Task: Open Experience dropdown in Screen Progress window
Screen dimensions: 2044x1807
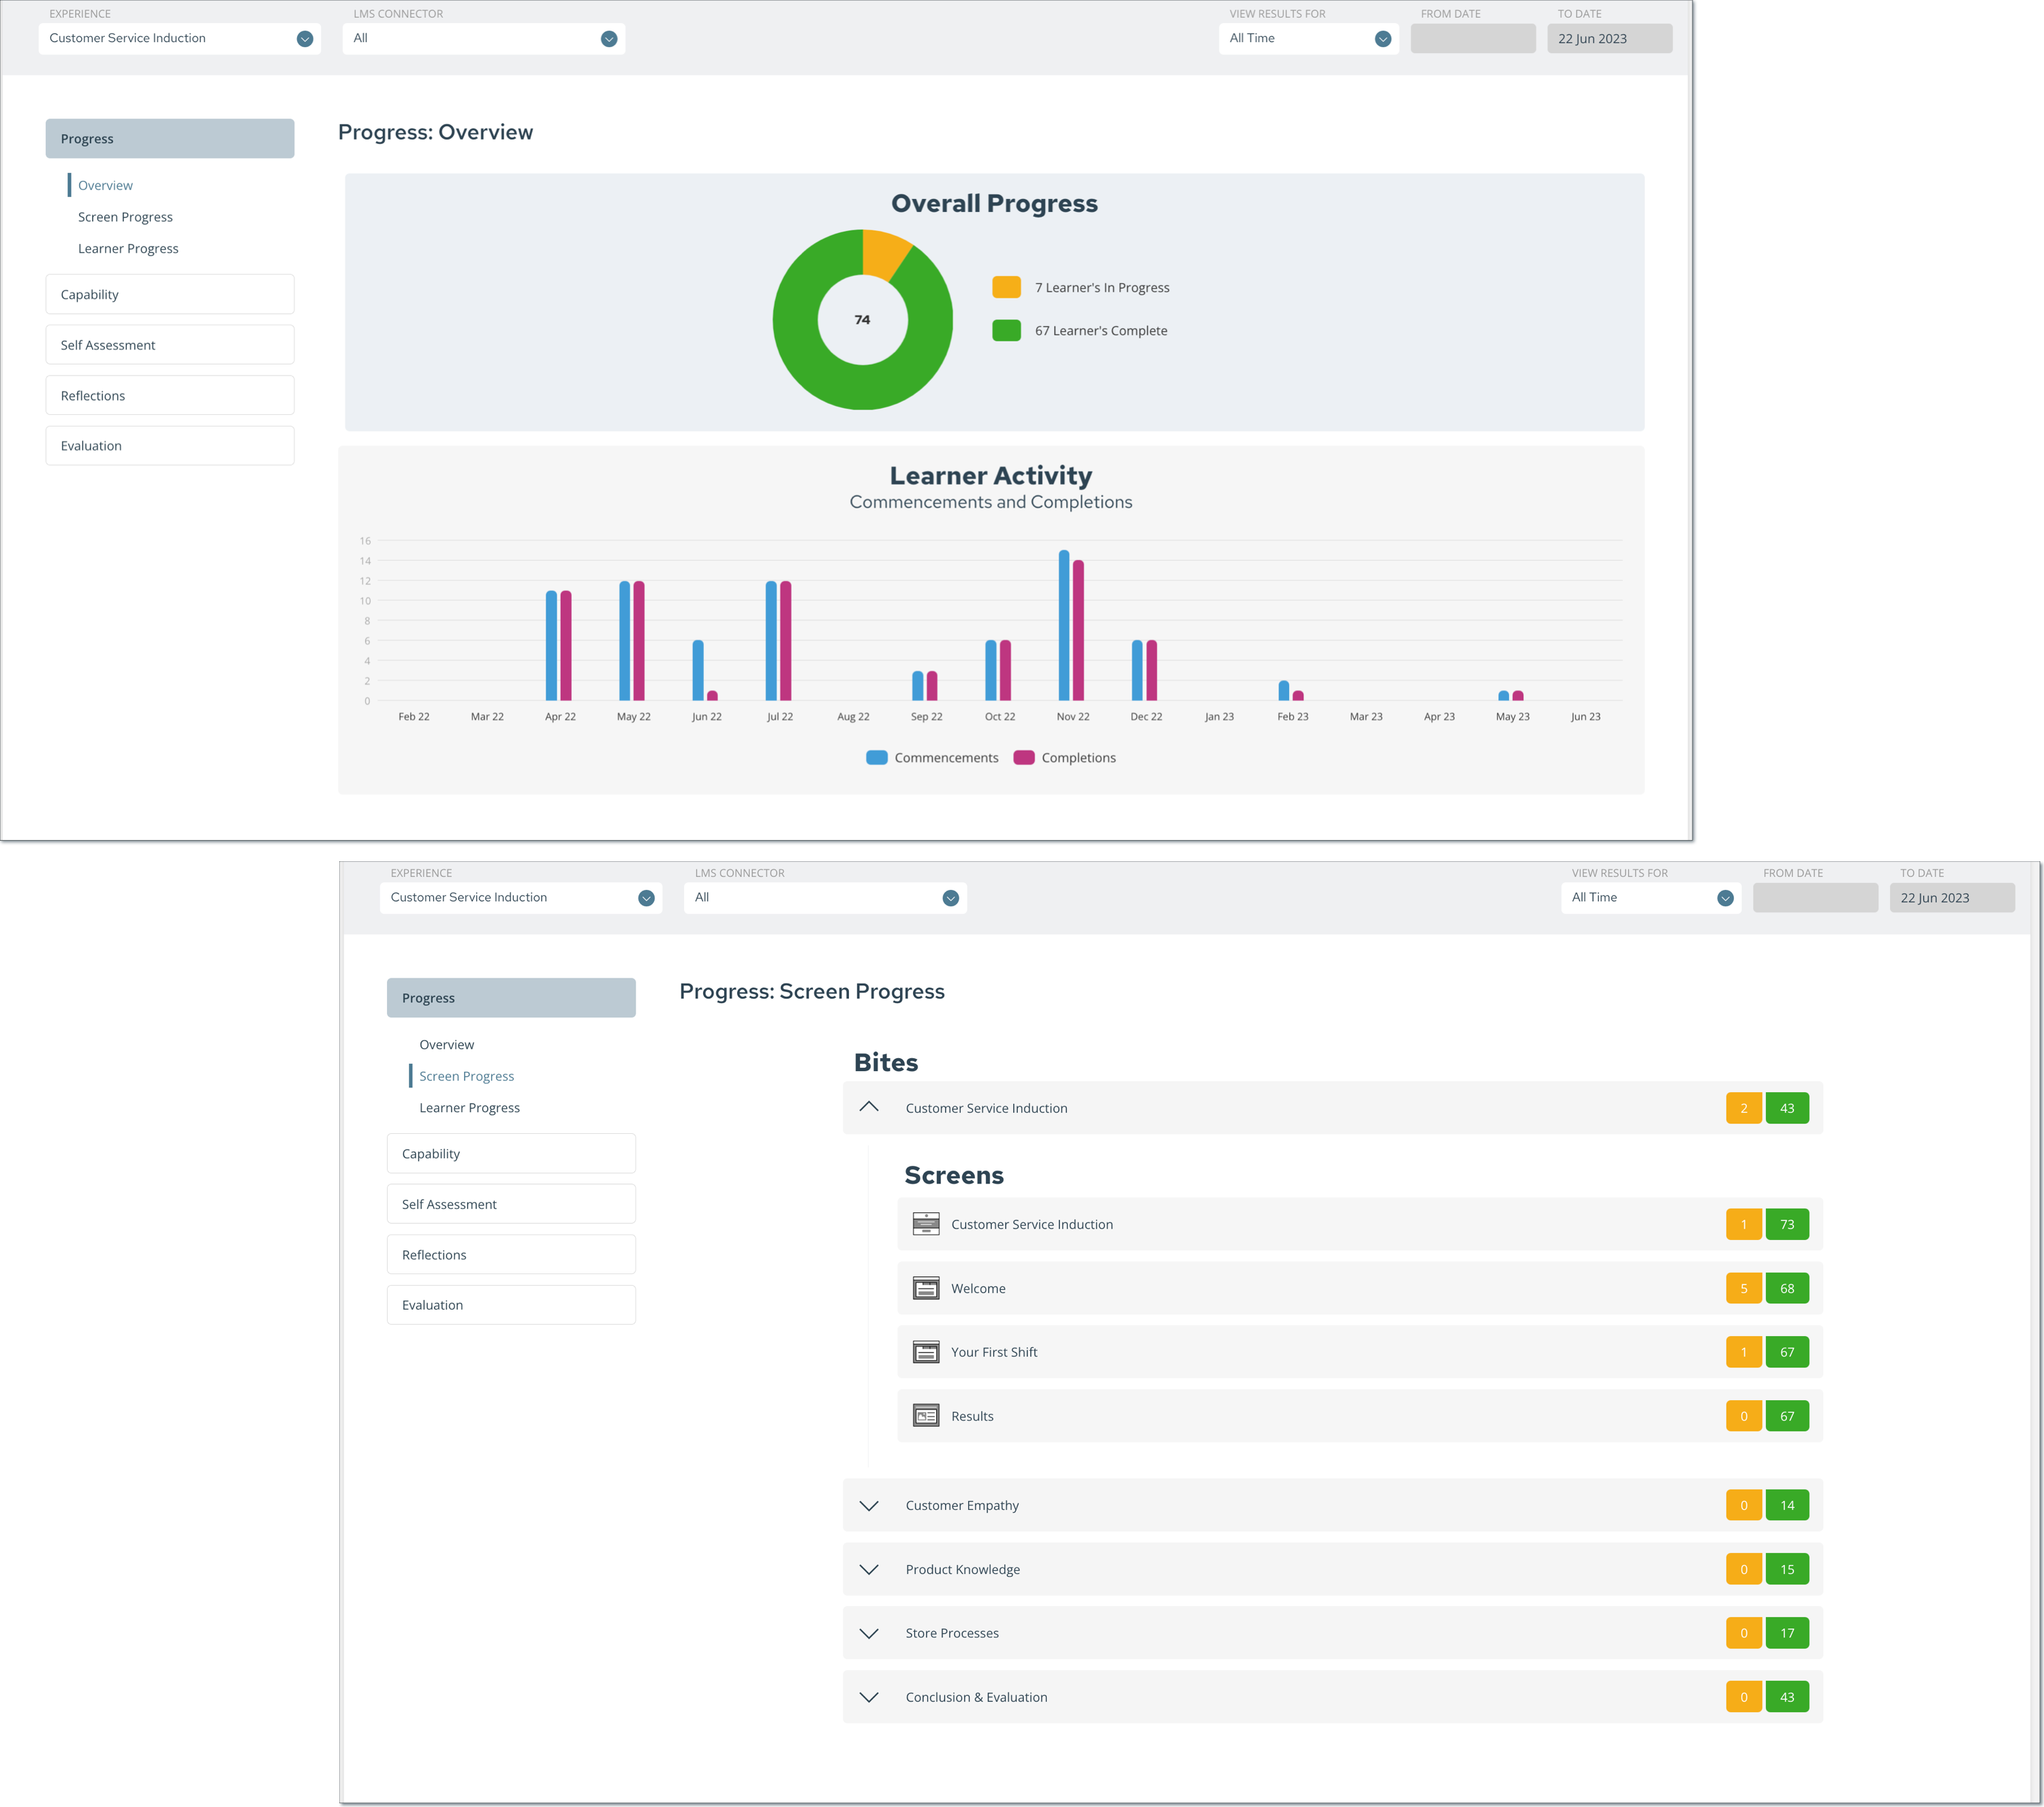Action: 521,898
